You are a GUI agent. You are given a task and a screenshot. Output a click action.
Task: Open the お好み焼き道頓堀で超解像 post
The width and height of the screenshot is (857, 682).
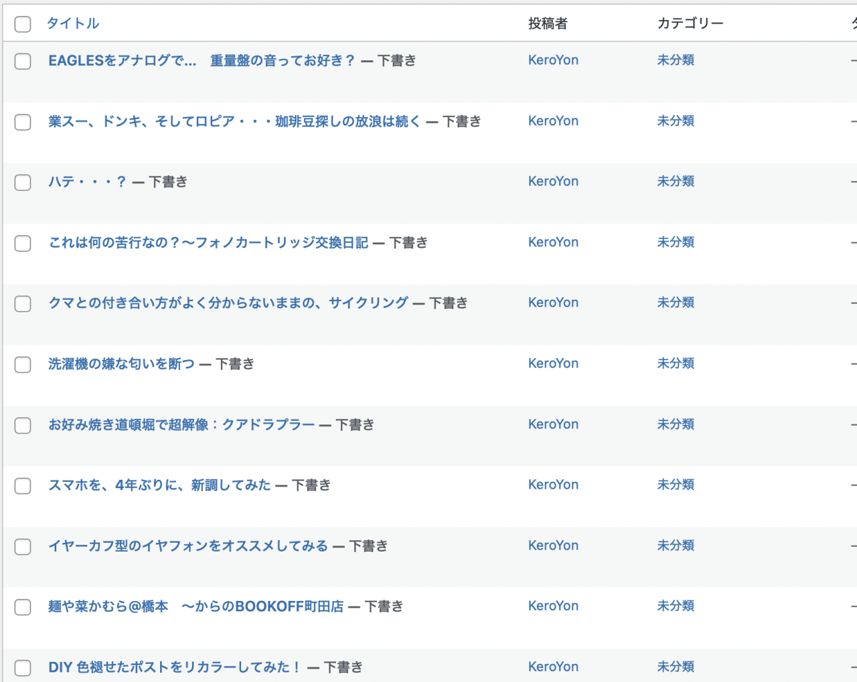click(181, 425)
